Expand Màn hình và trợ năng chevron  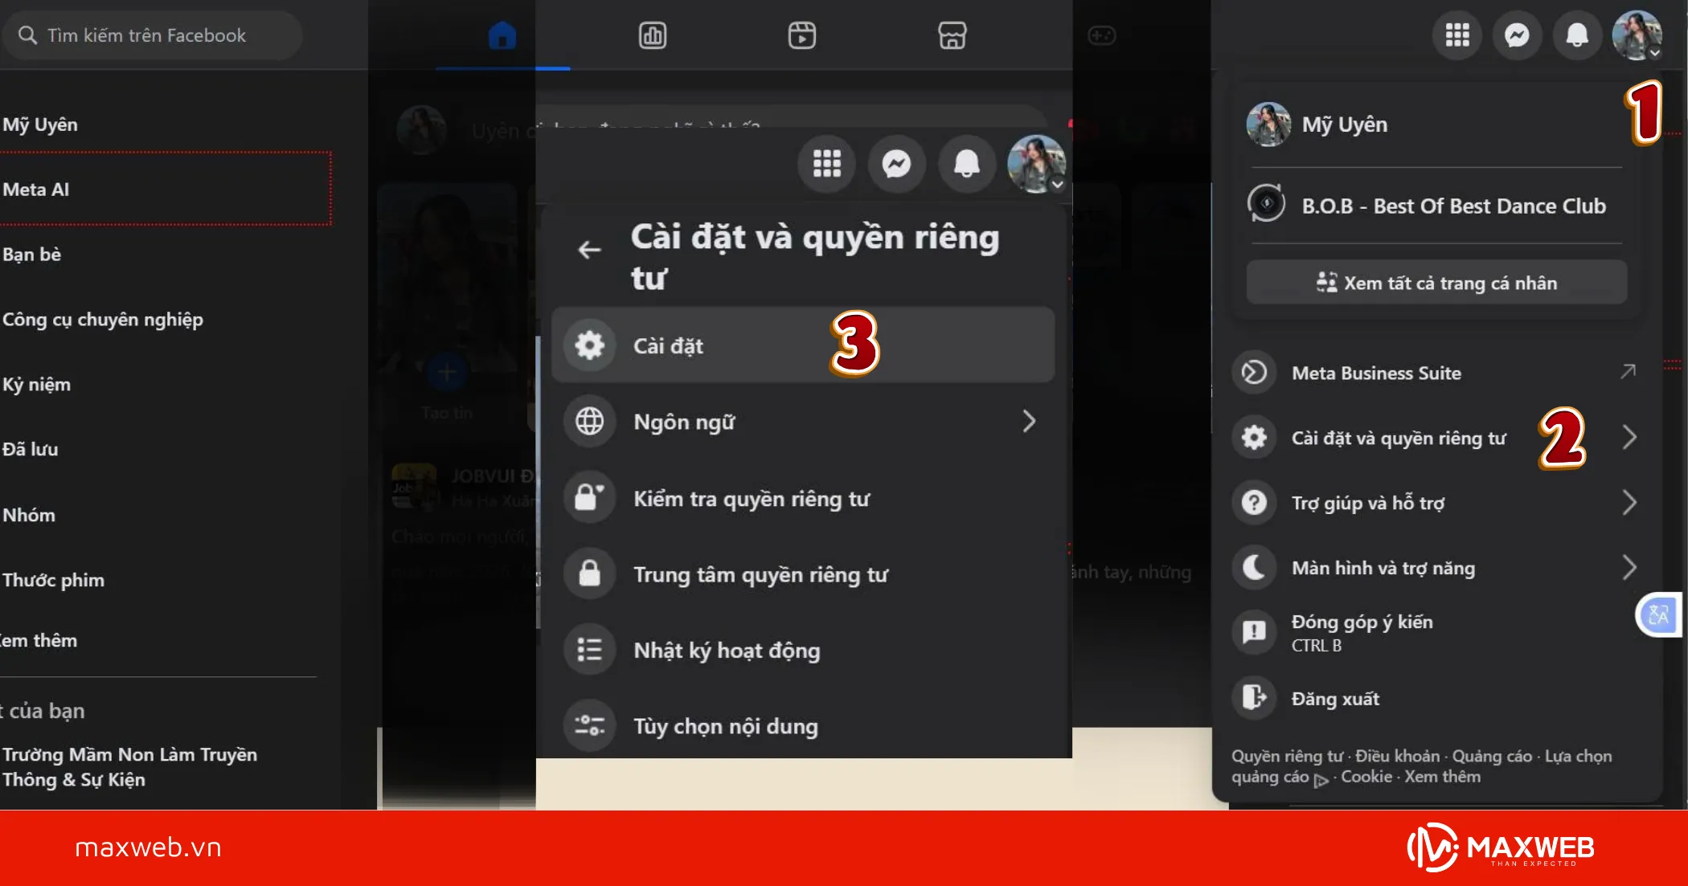[1629, 568]
